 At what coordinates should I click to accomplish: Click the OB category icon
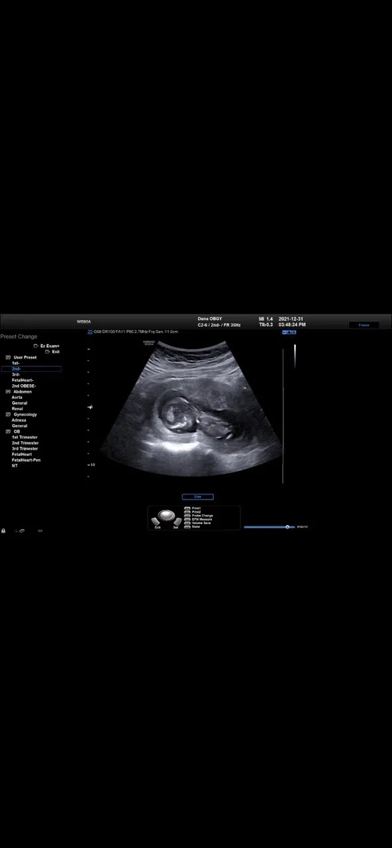coord(8,432)
